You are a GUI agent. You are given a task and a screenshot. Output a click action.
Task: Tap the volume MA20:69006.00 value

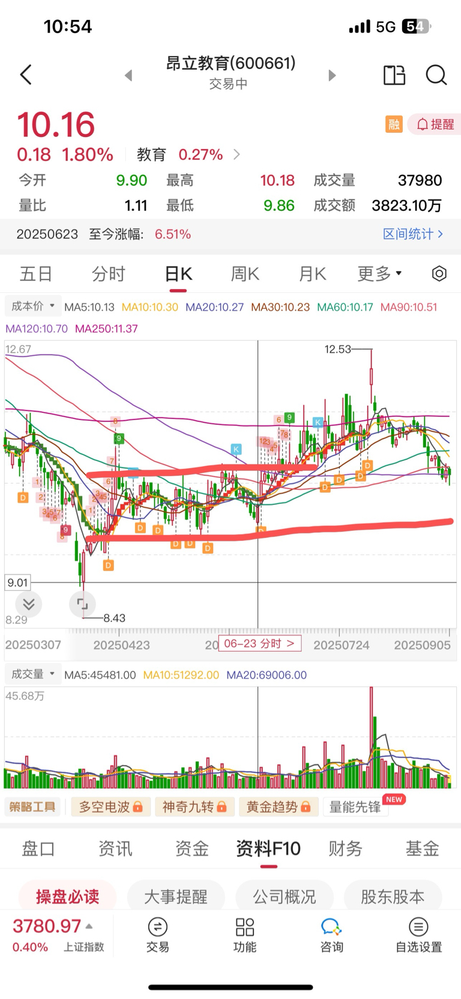tap(267, 675)
